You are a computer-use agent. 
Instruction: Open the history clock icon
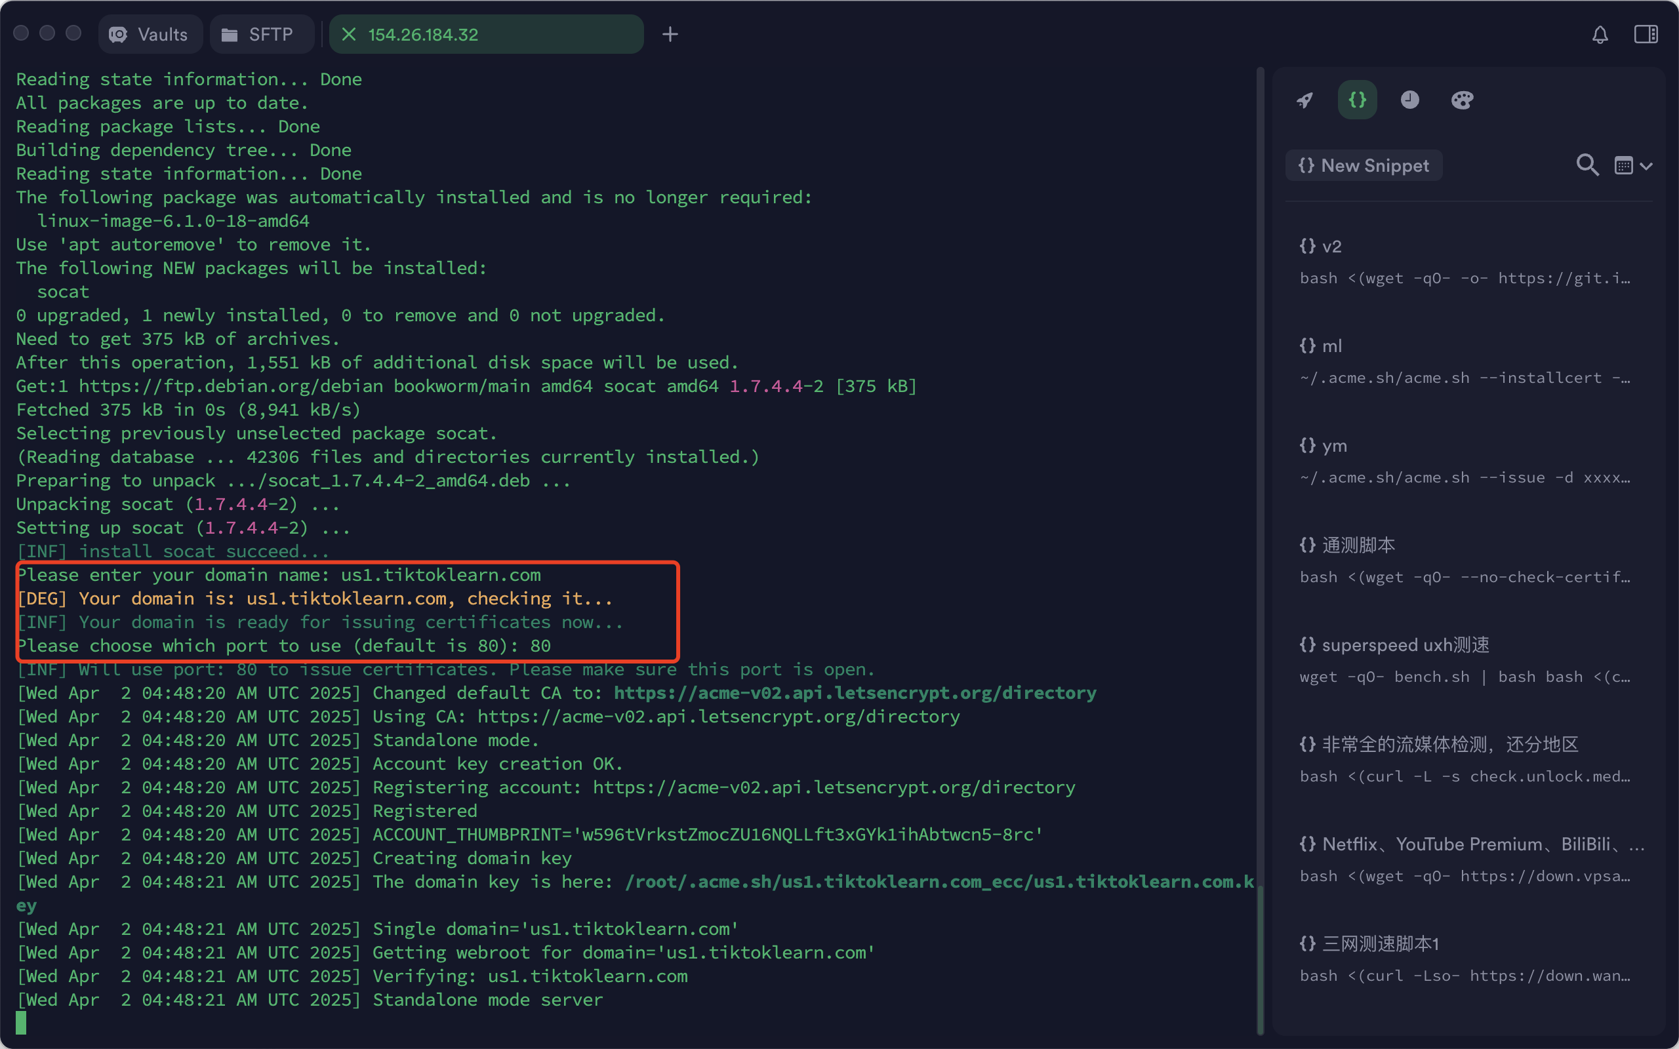(x=1409, y=100)
